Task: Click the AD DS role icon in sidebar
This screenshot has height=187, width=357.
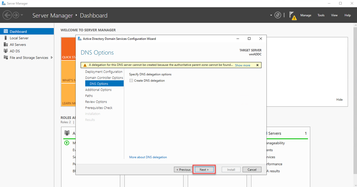Action: [x=6, y=51]
